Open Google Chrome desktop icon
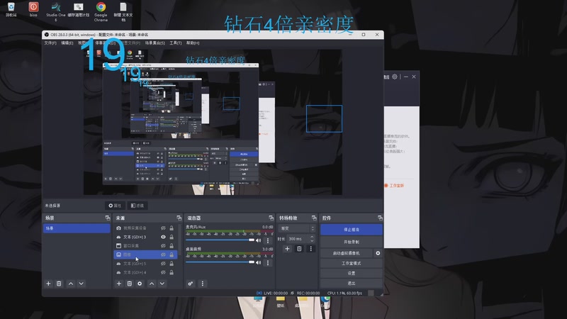This screenshot has height=319, width=567. [x=101, y=11]
